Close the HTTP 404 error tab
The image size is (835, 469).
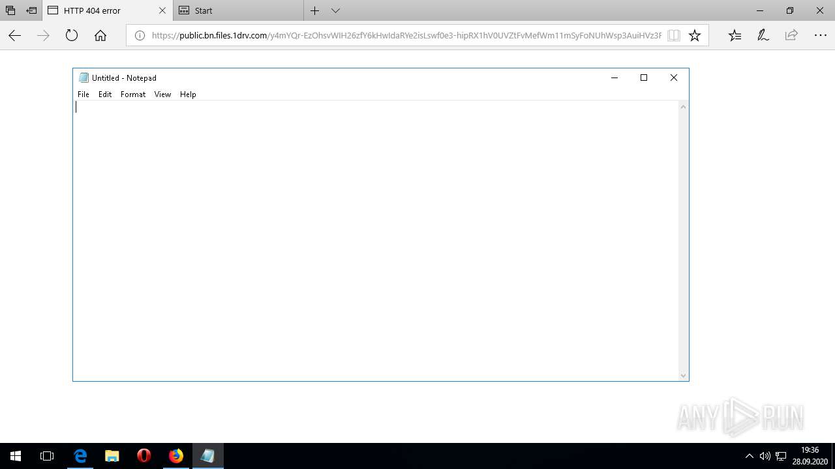(x=162, y=10)
